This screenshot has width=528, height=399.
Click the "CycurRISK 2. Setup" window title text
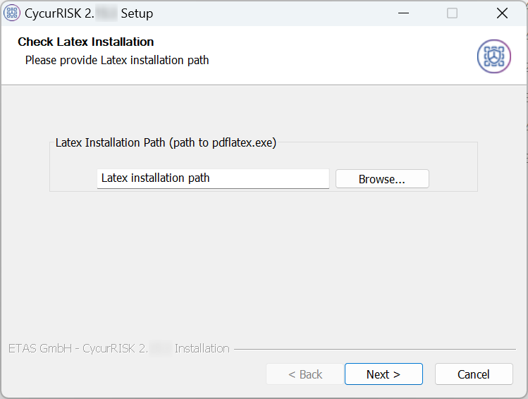click(89, 13)
